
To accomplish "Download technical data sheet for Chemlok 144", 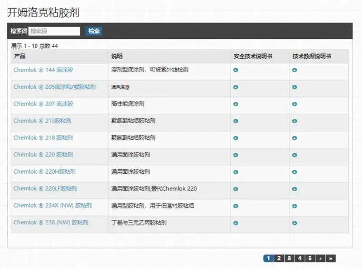I will point(294,70).
